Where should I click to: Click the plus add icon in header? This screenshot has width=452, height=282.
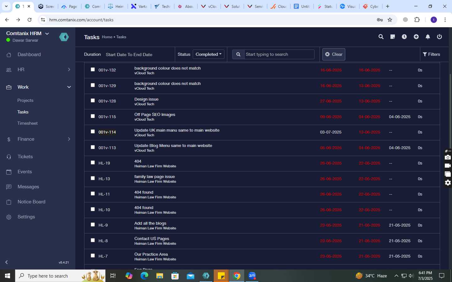416,37
